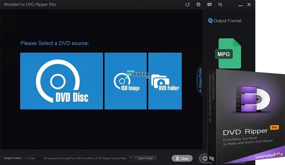285x165 pixels.
Task: Open settings via the gear icon
Action: click(x=198, y=4)
